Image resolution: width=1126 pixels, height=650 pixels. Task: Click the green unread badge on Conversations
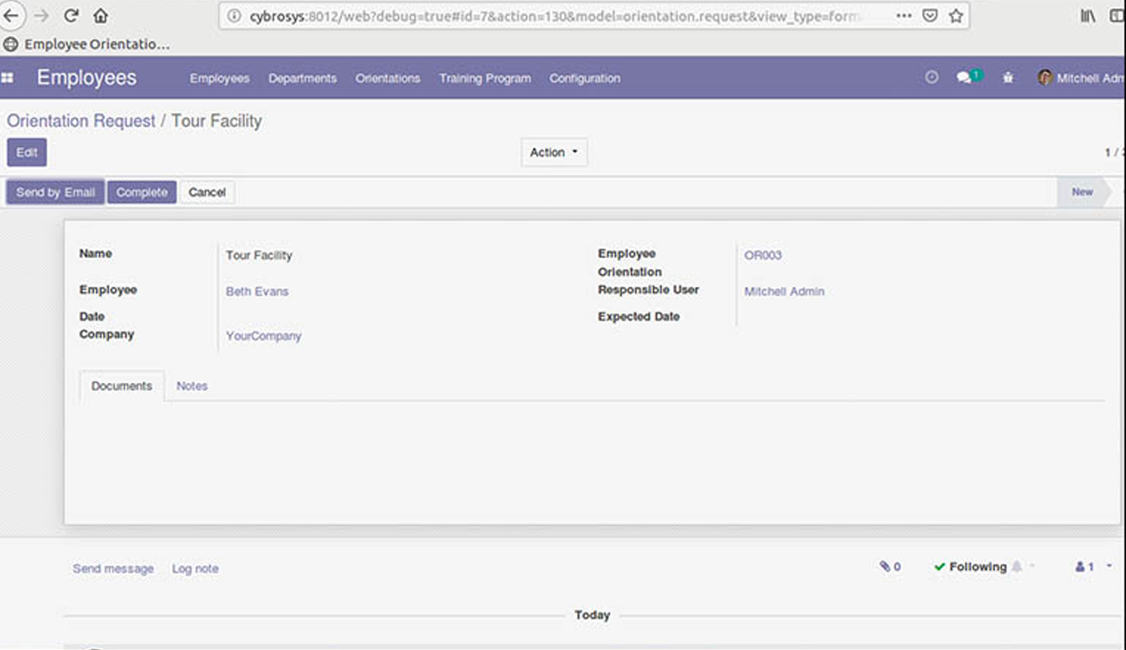(976, 75)
